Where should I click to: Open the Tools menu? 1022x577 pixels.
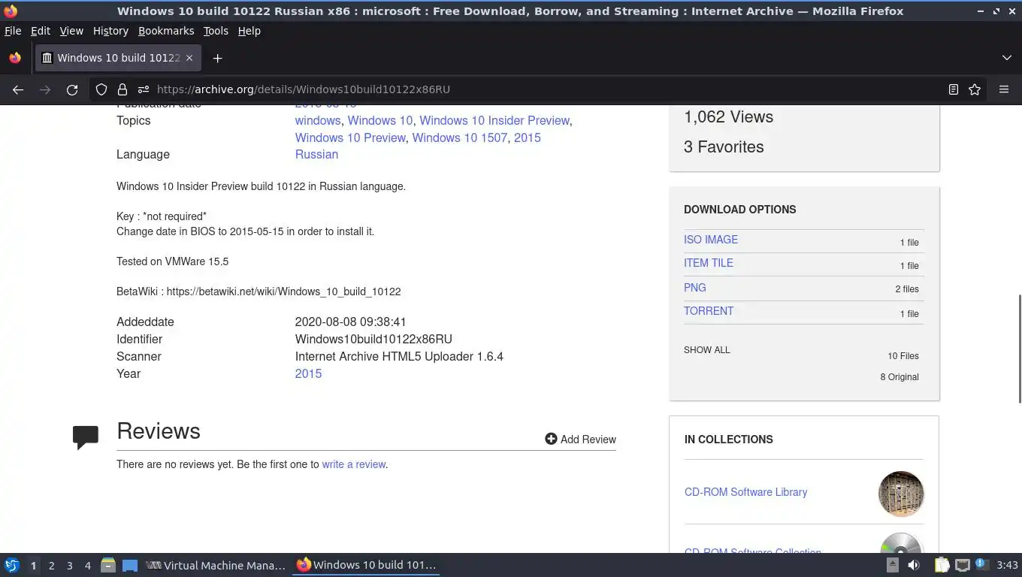[x=216, y=31]
